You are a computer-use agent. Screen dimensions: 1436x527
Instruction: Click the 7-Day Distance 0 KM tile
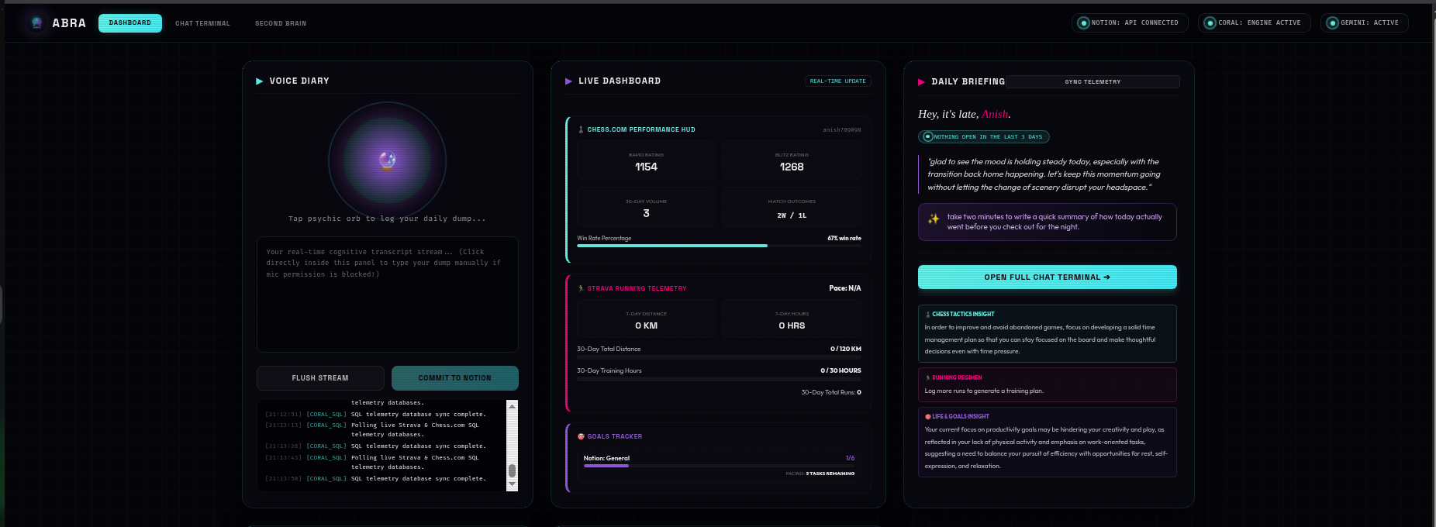pyautogui.click(x=646, y=319)
